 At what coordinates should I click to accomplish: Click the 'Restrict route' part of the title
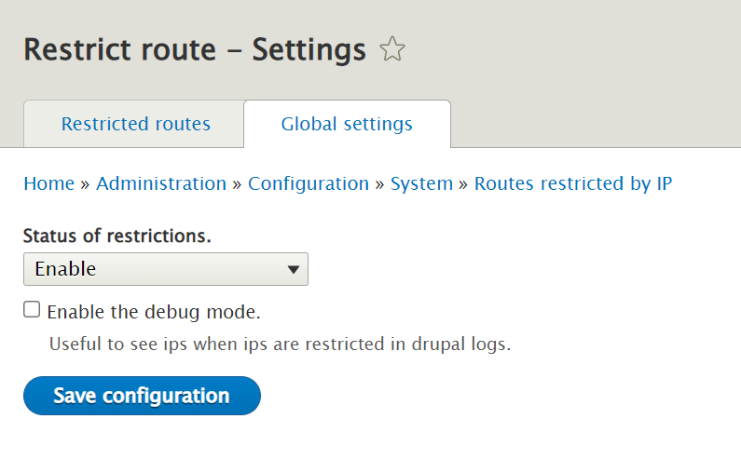point(120,49)
